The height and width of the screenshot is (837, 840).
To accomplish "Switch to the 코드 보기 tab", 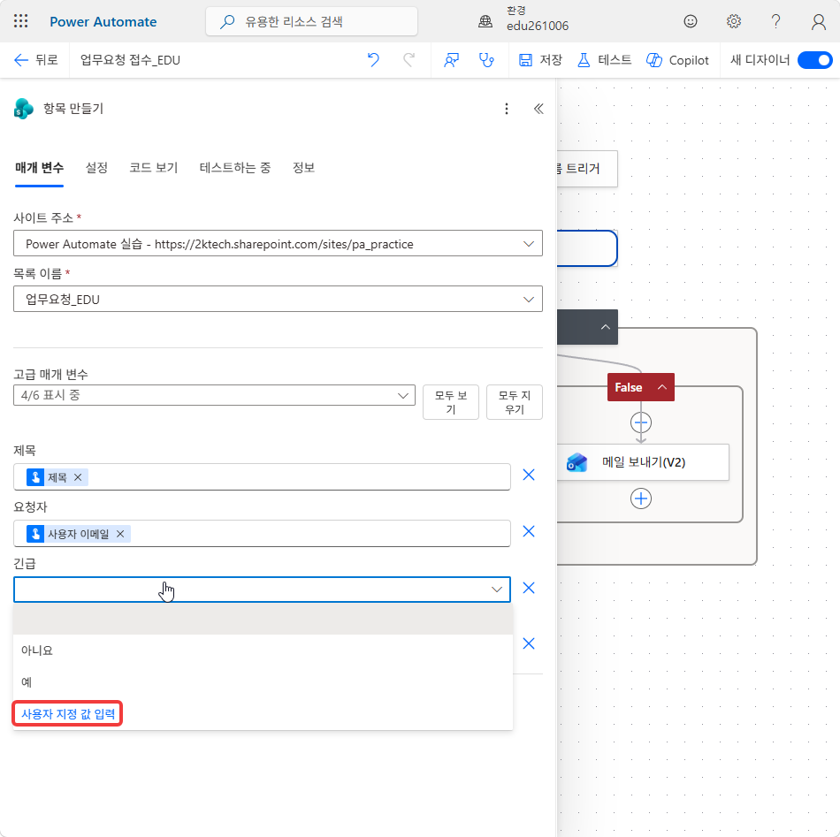I will (x=154, y=168).
